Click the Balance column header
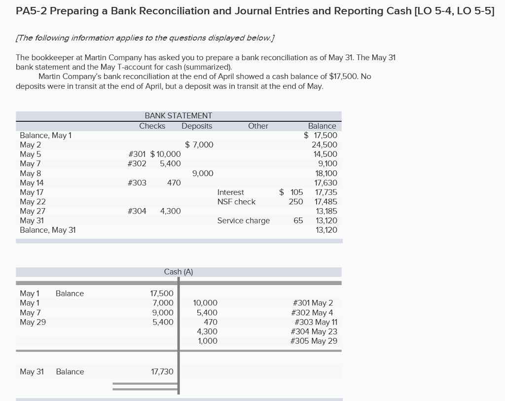This screenshot has height=401, width=505. (322, 126)
